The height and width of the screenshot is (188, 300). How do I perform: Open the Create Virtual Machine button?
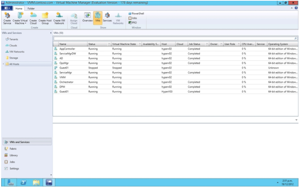pyautogui.click(x=20, y=18)
